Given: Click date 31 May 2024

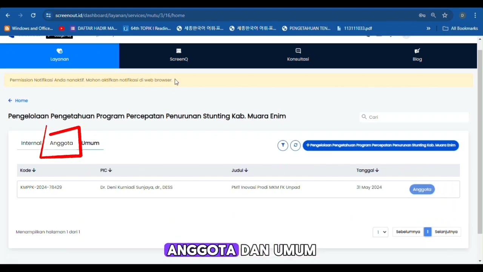Looking at the screenshot, I should 369,187.
